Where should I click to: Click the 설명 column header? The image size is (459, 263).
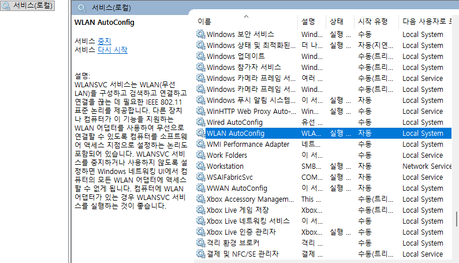(x=308, y=21)
